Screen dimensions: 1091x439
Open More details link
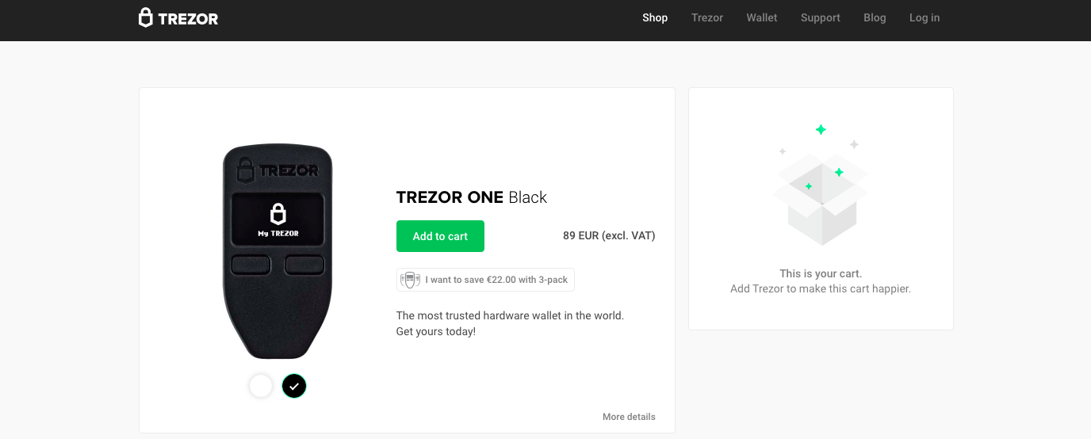629,417
